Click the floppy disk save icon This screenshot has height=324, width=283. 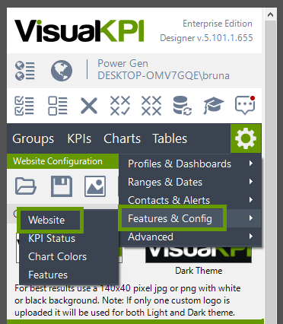click(62, 186)
